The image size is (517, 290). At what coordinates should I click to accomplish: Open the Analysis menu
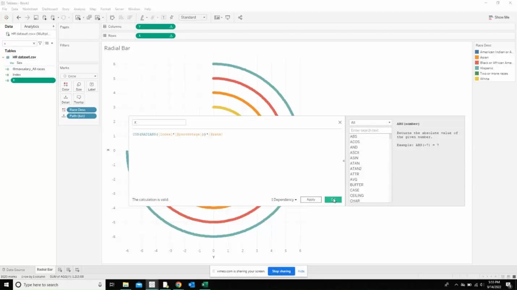click(x=79, y=9)
